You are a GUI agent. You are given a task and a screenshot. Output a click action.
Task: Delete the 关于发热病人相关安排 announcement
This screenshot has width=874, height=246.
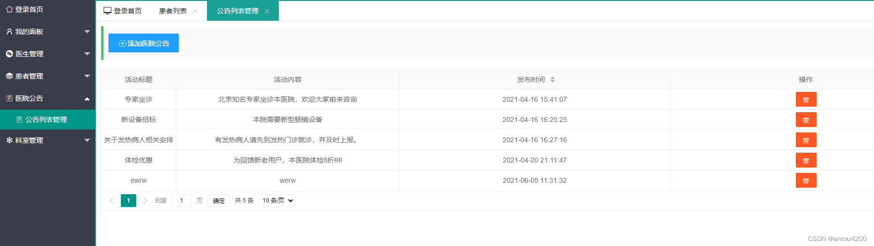coord(806,140)
